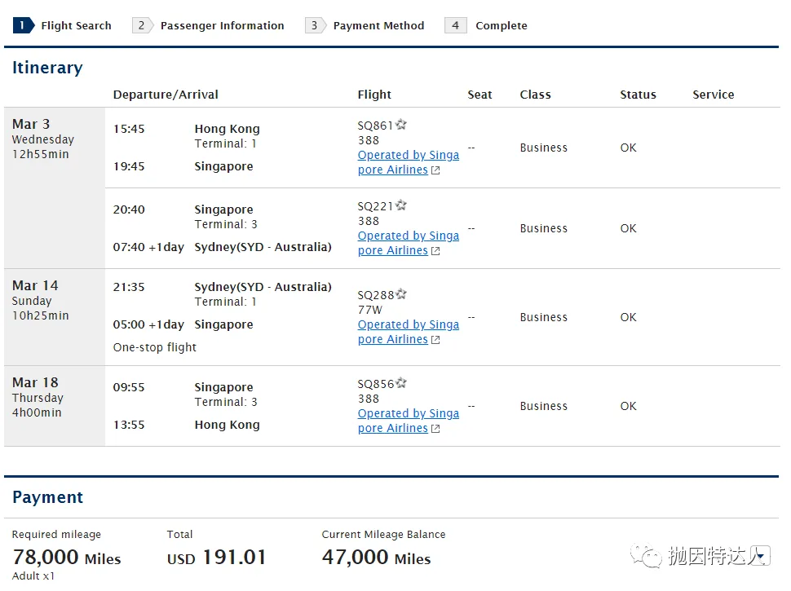
Task: Click the WeChat logo in the watermark
Action: pyautogui.click(x=652, y=557)
